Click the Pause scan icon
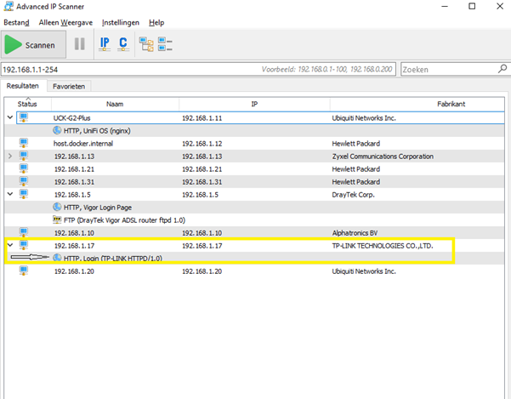 click(x=80, y=44)
